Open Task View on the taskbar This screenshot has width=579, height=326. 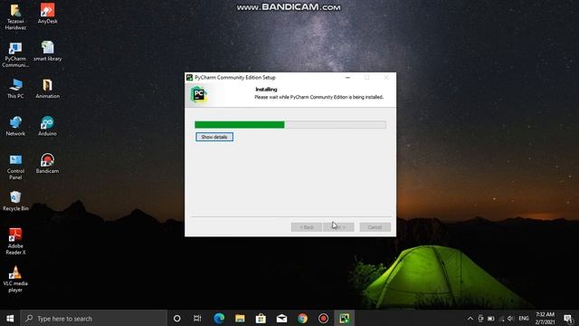click(197, 318)
